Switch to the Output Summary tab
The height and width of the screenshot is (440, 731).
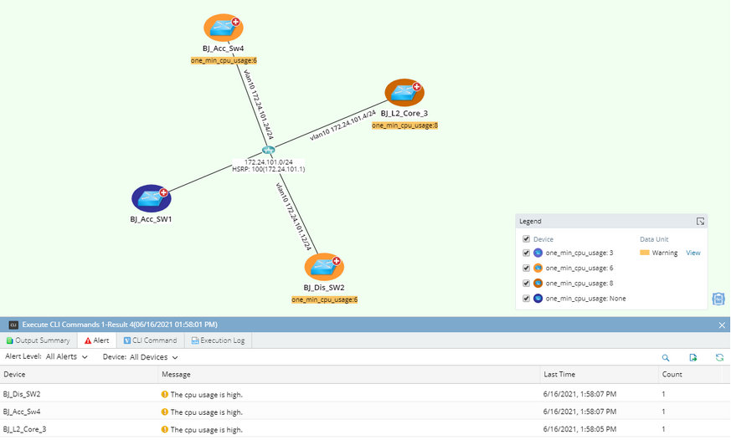click(39, 340)
